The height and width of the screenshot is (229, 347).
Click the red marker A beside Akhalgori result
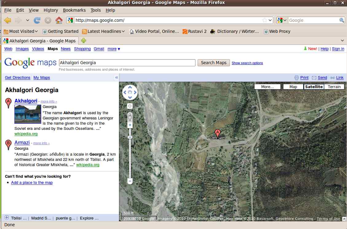[8, 103]
